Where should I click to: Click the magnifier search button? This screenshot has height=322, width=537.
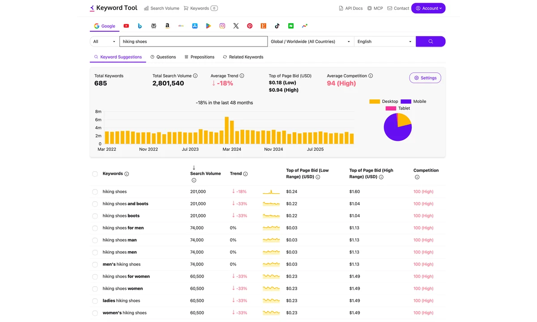click(430, 41)
